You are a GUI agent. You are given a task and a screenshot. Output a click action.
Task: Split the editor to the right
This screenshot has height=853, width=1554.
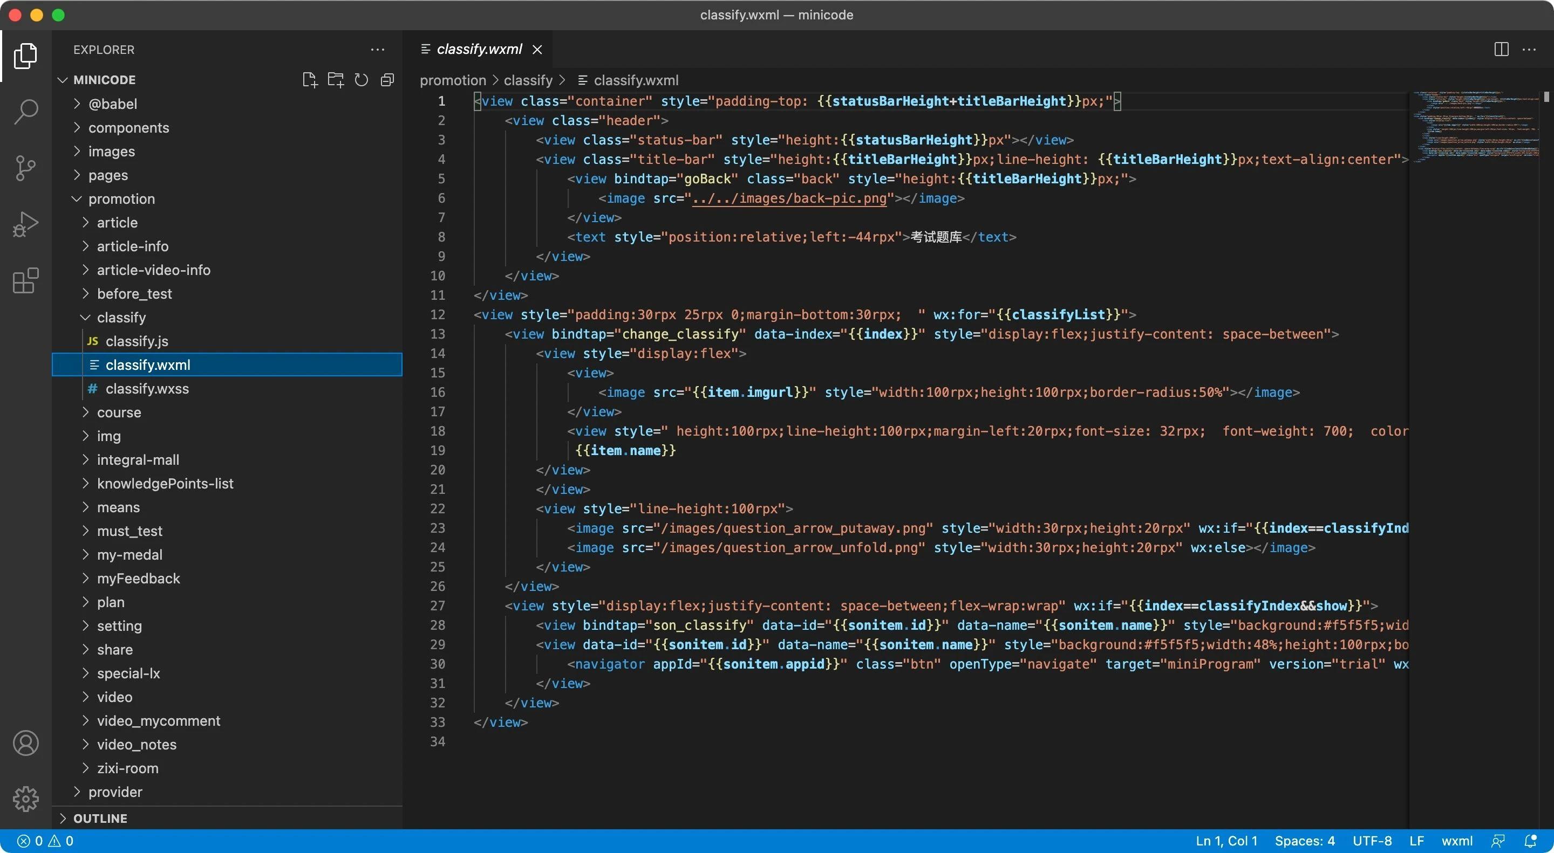click(1501, 50)
